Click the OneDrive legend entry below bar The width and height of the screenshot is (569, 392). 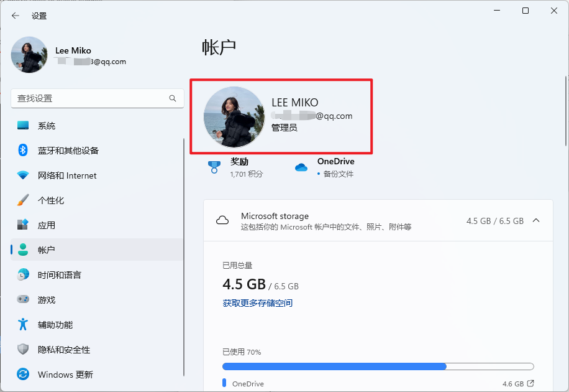point(243,383)
